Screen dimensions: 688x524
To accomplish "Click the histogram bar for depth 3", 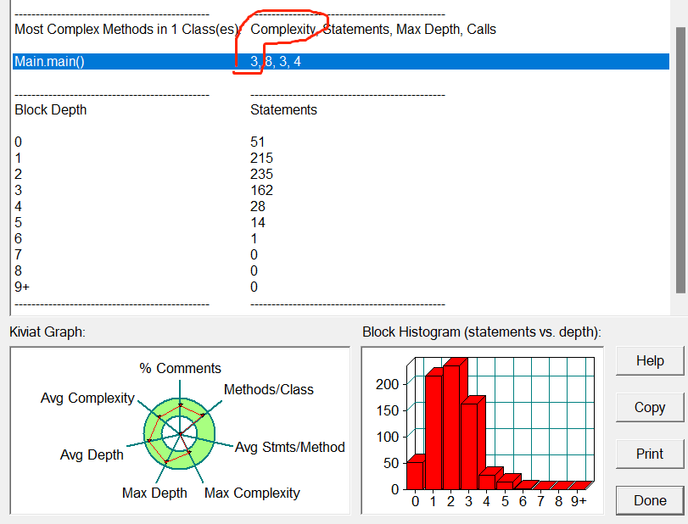I will [x=469, y=446].
